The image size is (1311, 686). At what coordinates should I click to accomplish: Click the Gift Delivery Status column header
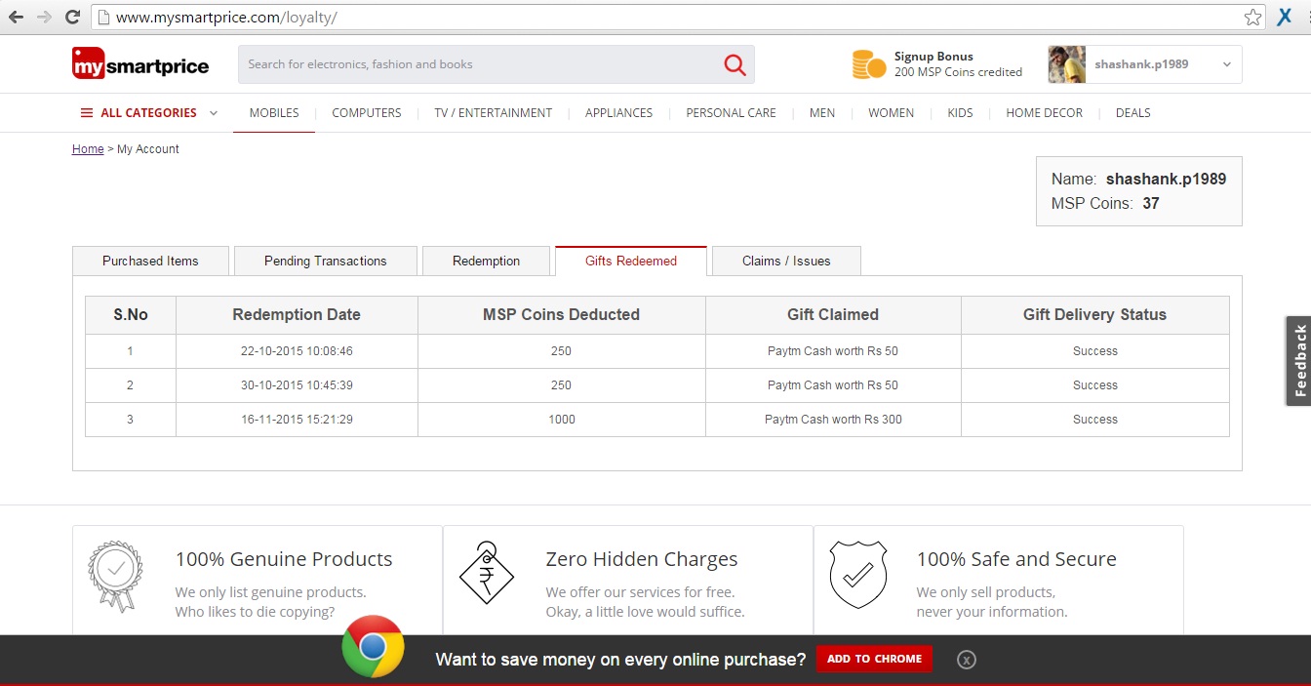coord(1094,315)
